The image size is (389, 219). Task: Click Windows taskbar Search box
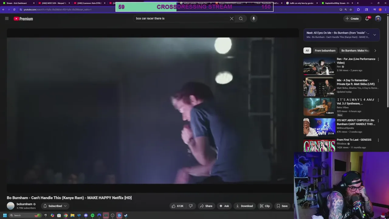coord(25,215)
